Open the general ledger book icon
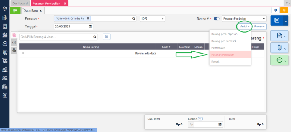Viewport: 291px width, 132px height. point(5,26)
